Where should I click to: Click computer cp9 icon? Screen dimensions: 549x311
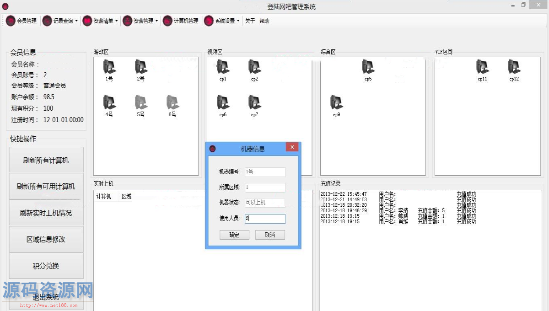[x=336, y=103]
